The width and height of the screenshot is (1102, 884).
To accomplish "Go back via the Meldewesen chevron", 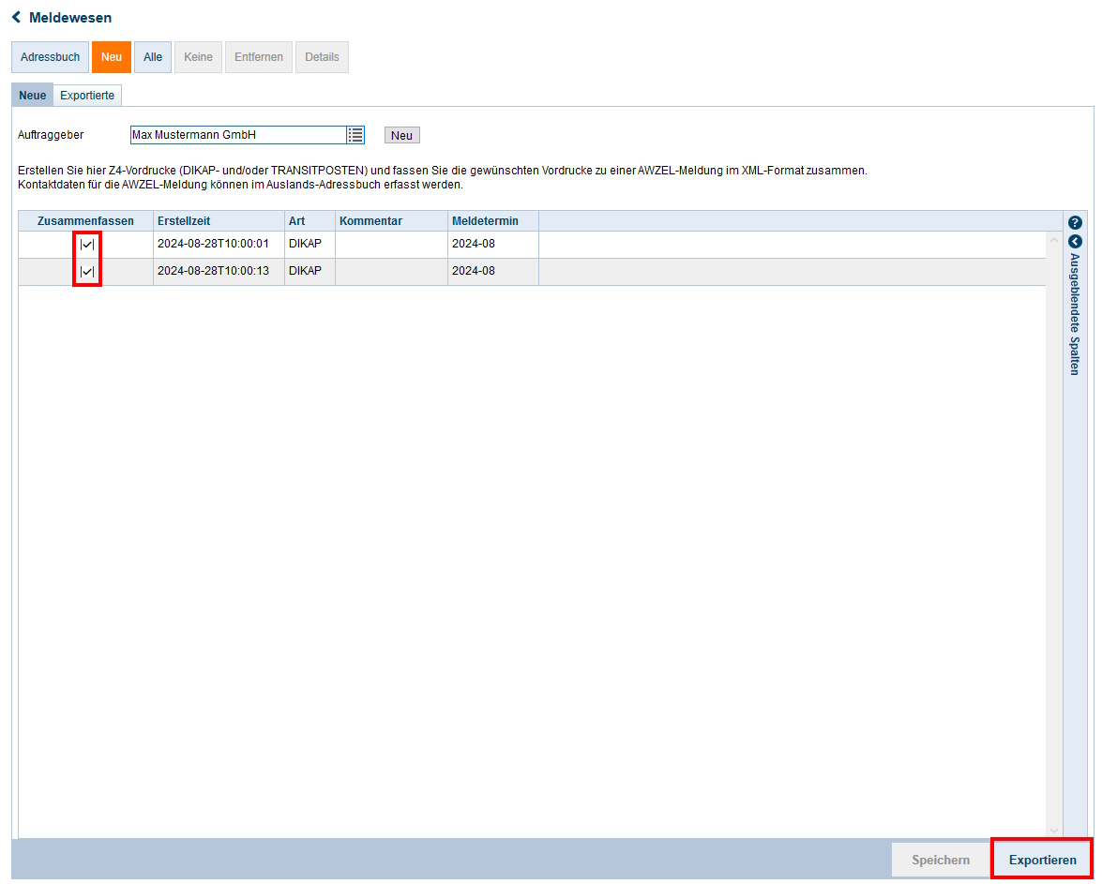I will point(16,17).
